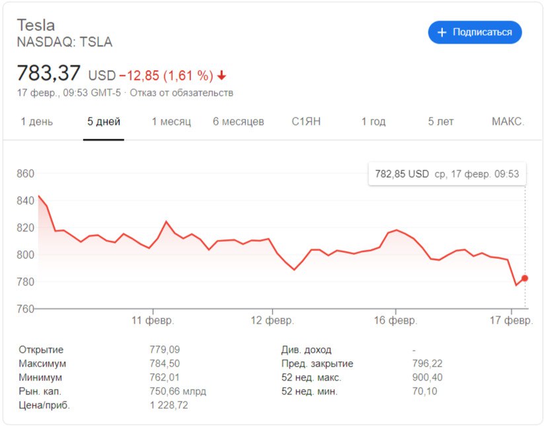This screenshot has width=544, height=426.
Task: Click the Подписаться follow button
Action: [475, 32]
